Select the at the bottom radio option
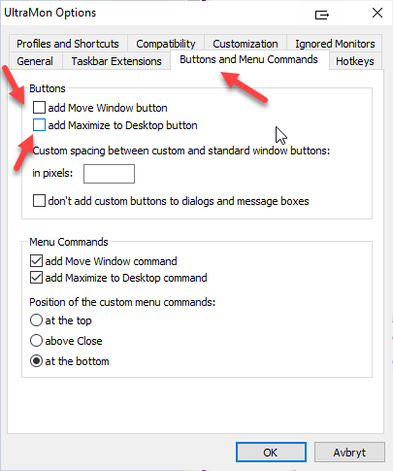The height and width of the screenshot is (471, 393). click(36, 361)
